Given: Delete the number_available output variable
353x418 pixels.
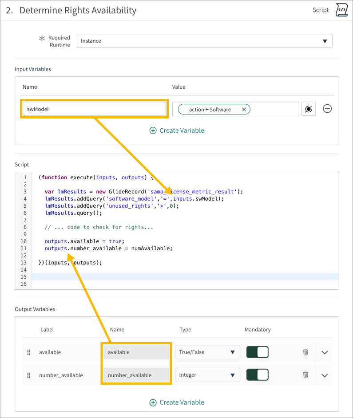Looking at the screenshot, I should click(305, 375).
